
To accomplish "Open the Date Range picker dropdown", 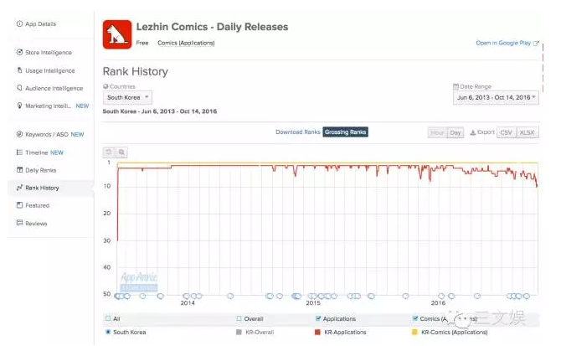I will click(496, 97).
